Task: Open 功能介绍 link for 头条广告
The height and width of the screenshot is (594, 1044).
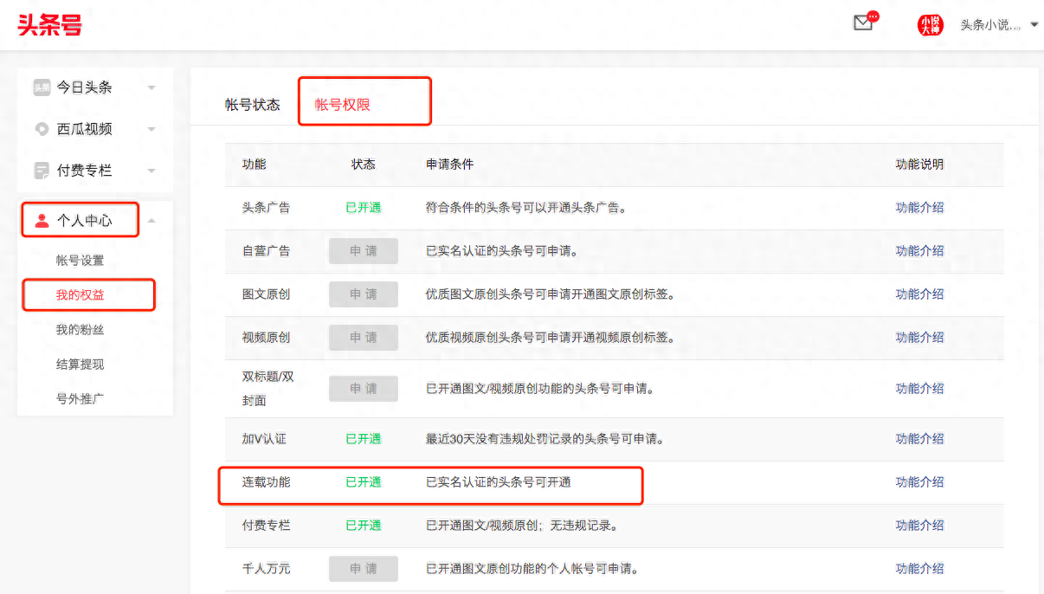Action: tap(919, 208)
